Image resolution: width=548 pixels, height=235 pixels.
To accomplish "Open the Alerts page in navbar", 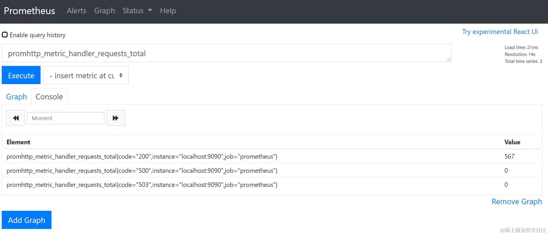I will tap(76, 11).
